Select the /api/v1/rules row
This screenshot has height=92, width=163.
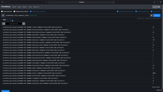[81, 48]
